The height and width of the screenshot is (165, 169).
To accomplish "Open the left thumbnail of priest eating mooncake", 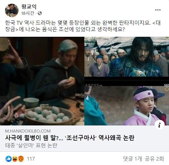I will pyautogui.click(x=42, y=81).
